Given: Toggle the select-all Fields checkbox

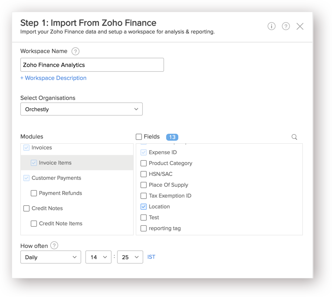Looking at the screenshot, I should pyautogui.click(x=139, y=137).
